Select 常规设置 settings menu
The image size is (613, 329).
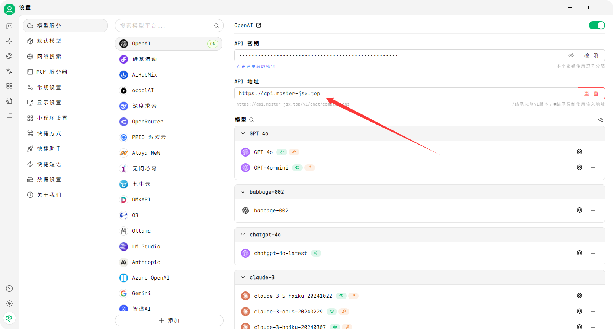[65, 87]
